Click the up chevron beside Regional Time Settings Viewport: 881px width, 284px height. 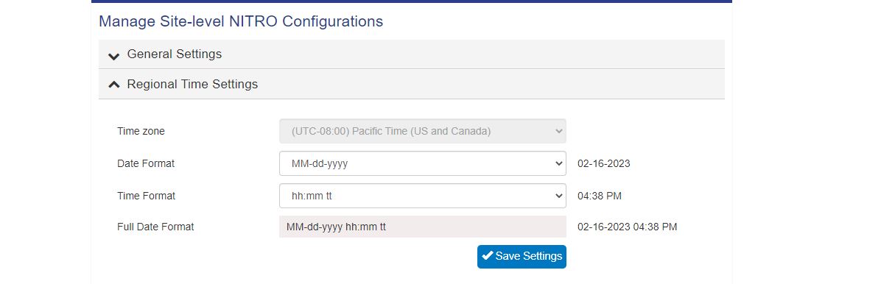[x=114, y=85]
